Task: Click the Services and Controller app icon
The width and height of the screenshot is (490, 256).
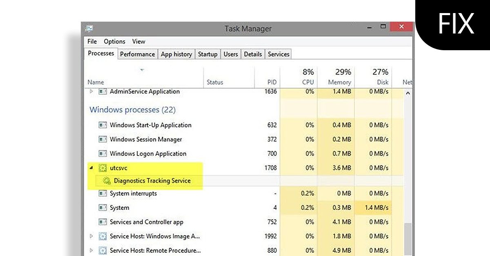Action: [103, 222]
